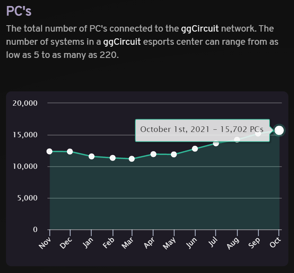Select the highlighted October data point

pyautogui.click(x=279, y=130)
